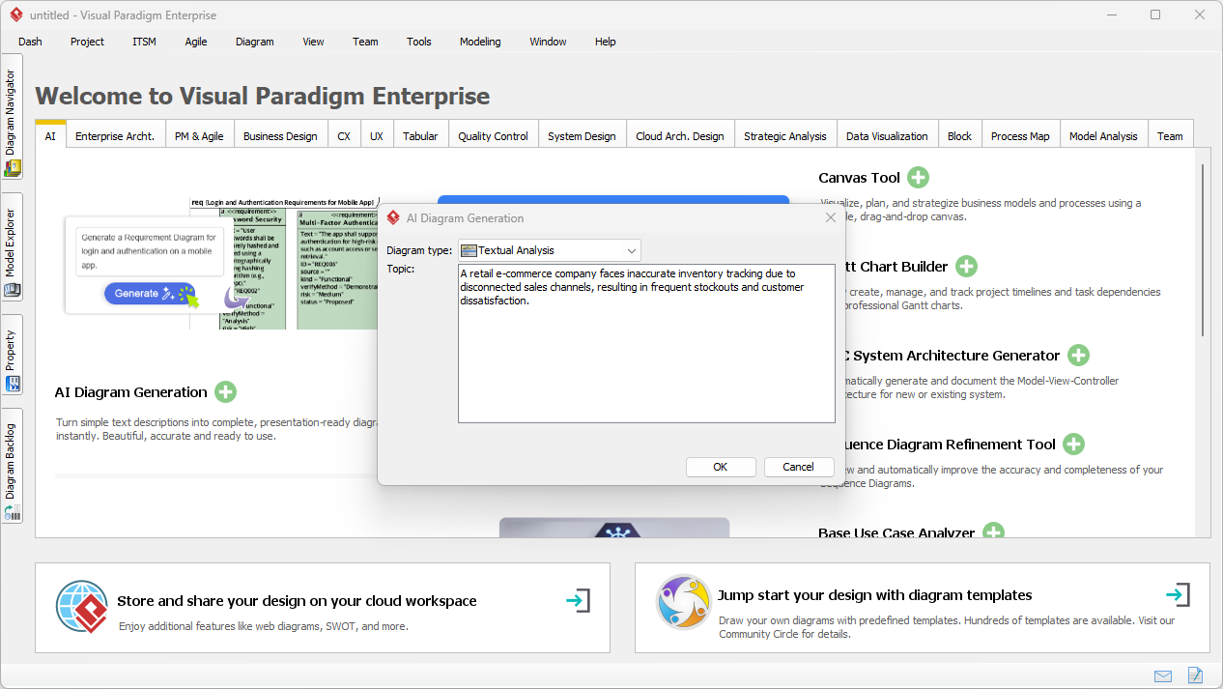Screen dimensions: 1223x689
Task: Click the green plus beside Canvas Tool
Action: (918, 177)
